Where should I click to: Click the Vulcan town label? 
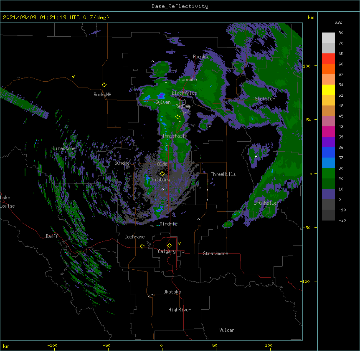(x=227, y=330)
